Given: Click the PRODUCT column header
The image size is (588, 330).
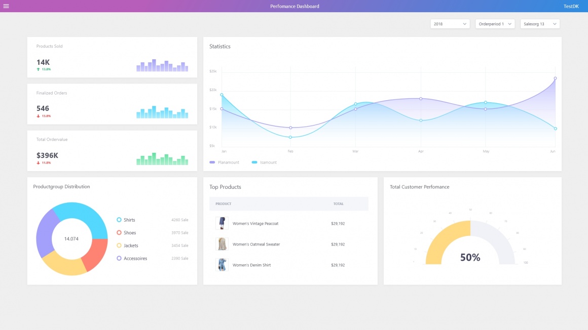Looking at the screenshot, I should tap(223, 204).
